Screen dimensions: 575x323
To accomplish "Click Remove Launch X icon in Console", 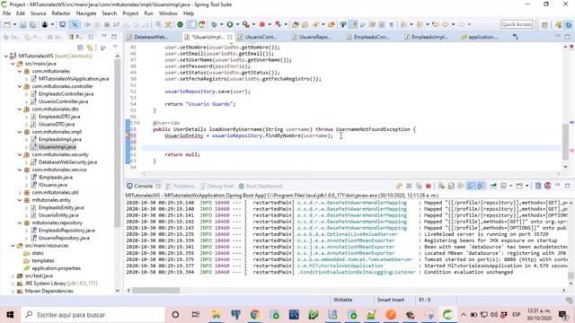I will (409, 186).
